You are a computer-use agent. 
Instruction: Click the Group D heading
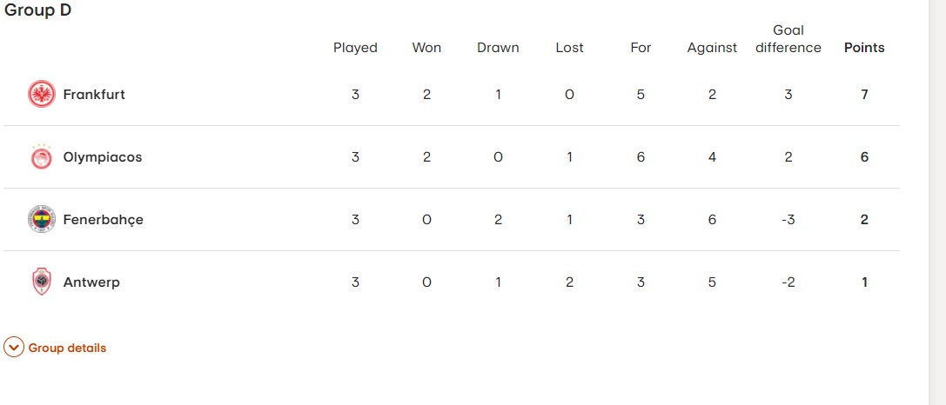click(x=38, y=10)
